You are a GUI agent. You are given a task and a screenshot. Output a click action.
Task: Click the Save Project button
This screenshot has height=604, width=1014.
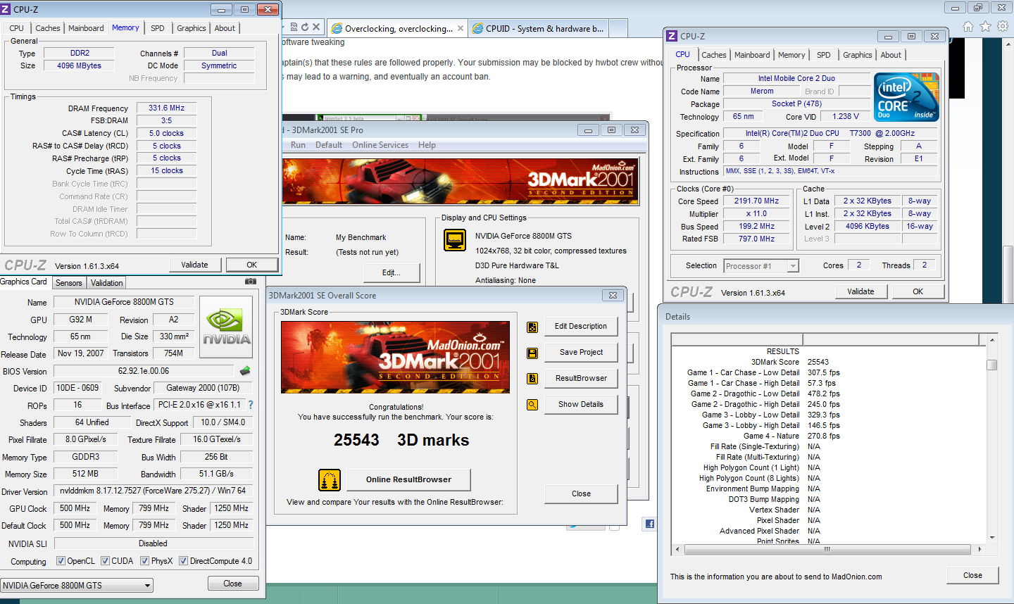(581, 353)
